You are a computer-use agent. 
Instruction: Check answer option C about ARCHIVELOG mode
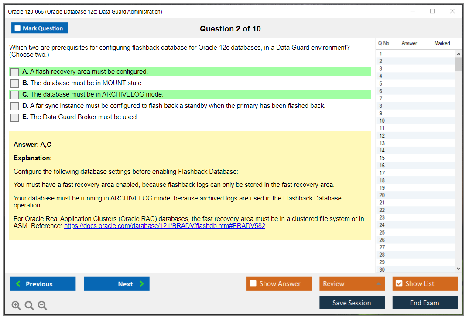[14, 94]
